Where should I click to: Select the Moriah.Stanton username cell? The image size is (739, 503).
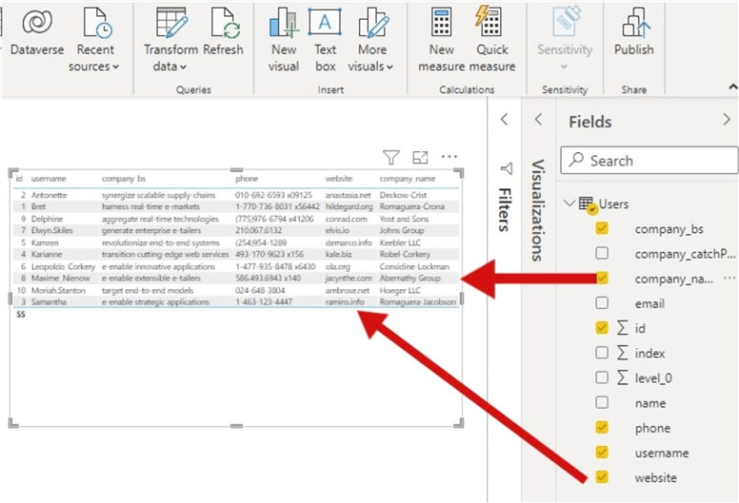click(58, 290)
